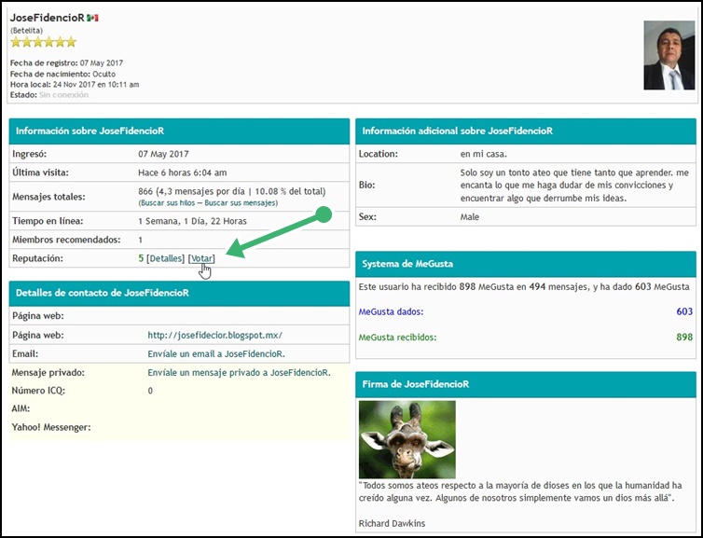Click the 603 MeGusta given count
703x538 pixels.
(x=683, y=311)
